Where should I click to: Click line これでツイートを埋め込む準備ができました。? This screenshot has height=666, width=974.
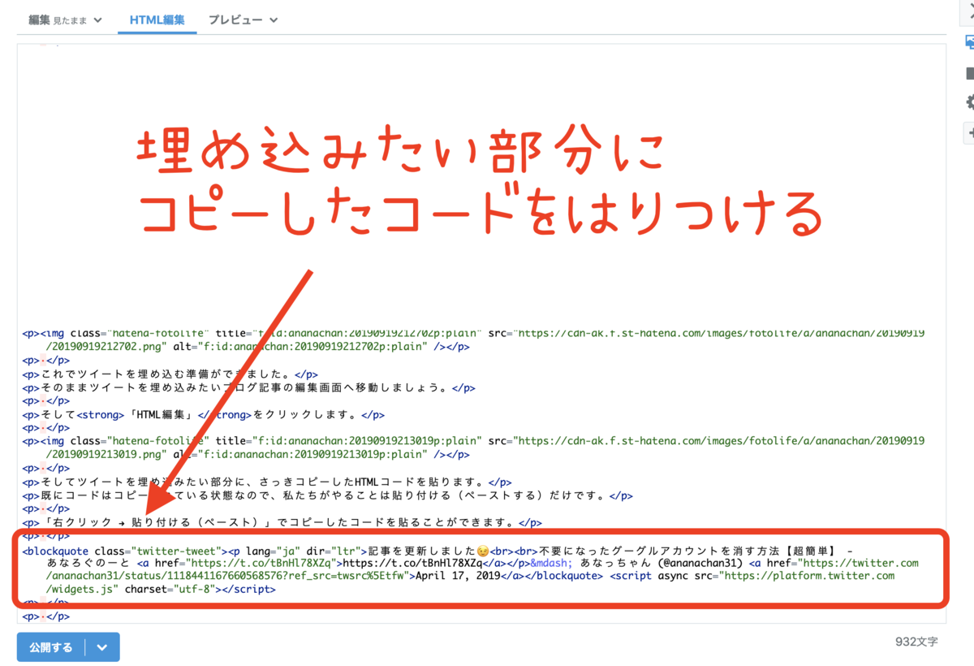[x=168, y=374]
